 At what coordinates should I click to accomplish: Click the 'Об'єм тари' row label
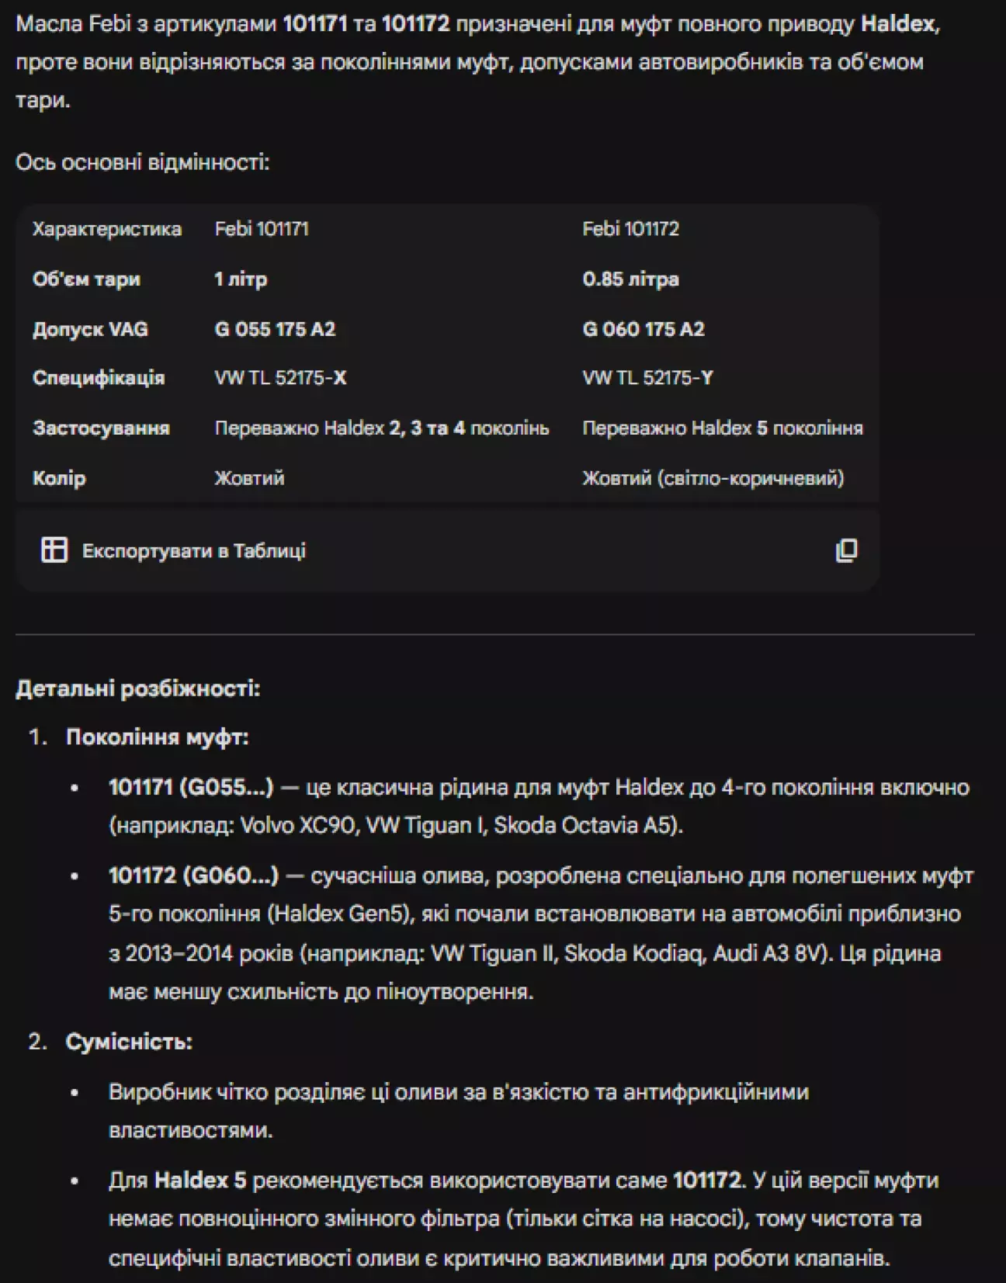click(x=86, y=279)
